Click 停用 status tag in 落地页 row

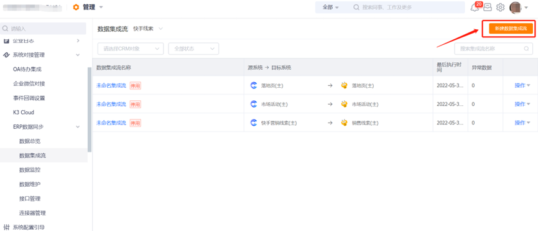pos(135,86)
